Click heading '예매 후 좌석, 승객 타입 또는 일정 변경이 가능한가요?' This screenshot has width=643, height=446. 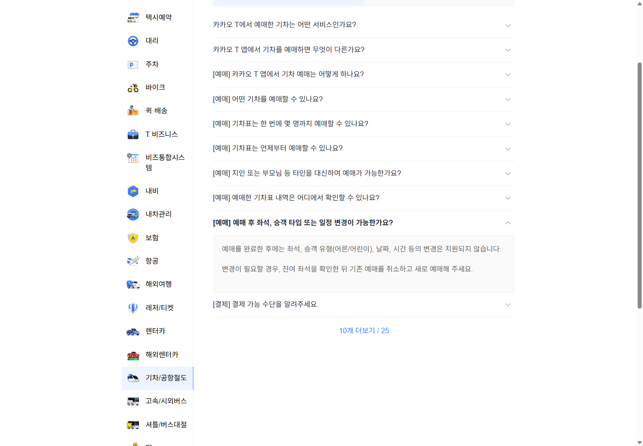tap(303, 223)
